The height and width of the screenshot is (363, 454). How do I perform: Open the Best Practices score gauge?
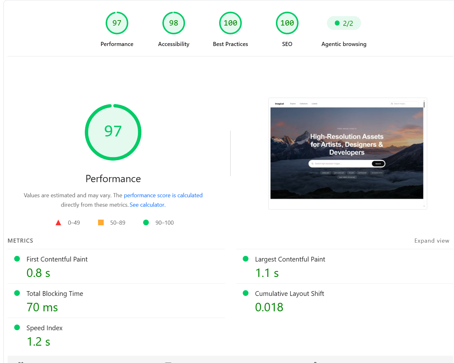pos(230,23)
